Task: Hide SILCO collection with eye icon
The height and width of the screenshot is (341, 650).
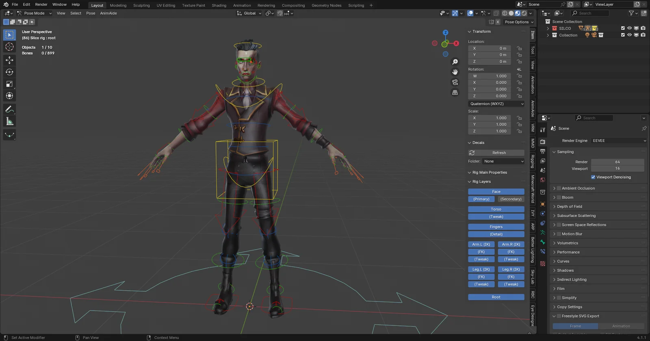Action: point(629,28)
